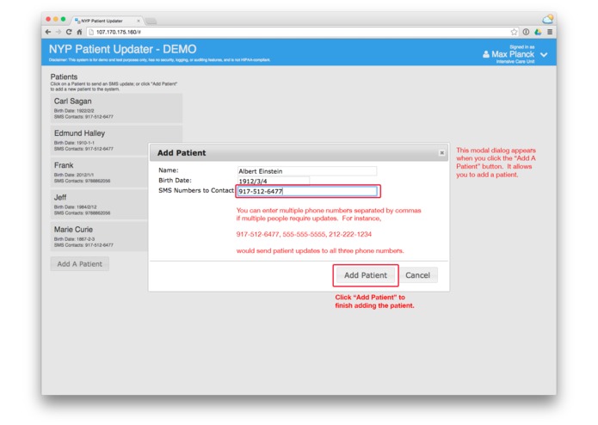Open the browser hamburger menu
Viewport: 598px width, 425px height.
point(550,32)
